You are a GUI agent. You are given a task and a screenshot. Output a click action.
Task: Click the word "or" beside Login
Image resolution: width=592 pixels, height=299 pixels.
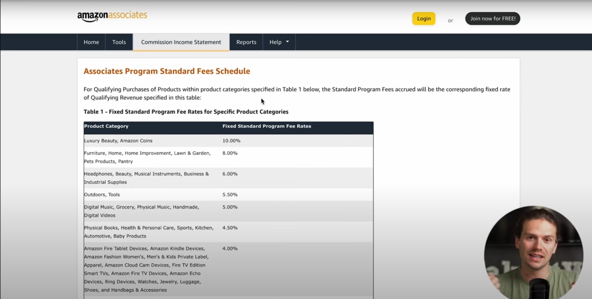[x=450, y=21]
